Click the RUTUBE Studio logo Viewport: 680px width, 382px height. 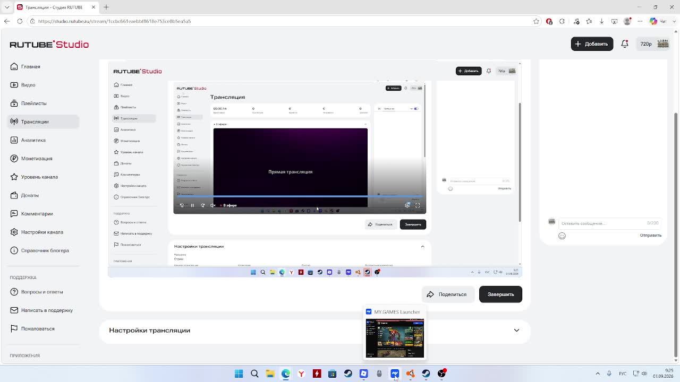[x=49, y=44]
